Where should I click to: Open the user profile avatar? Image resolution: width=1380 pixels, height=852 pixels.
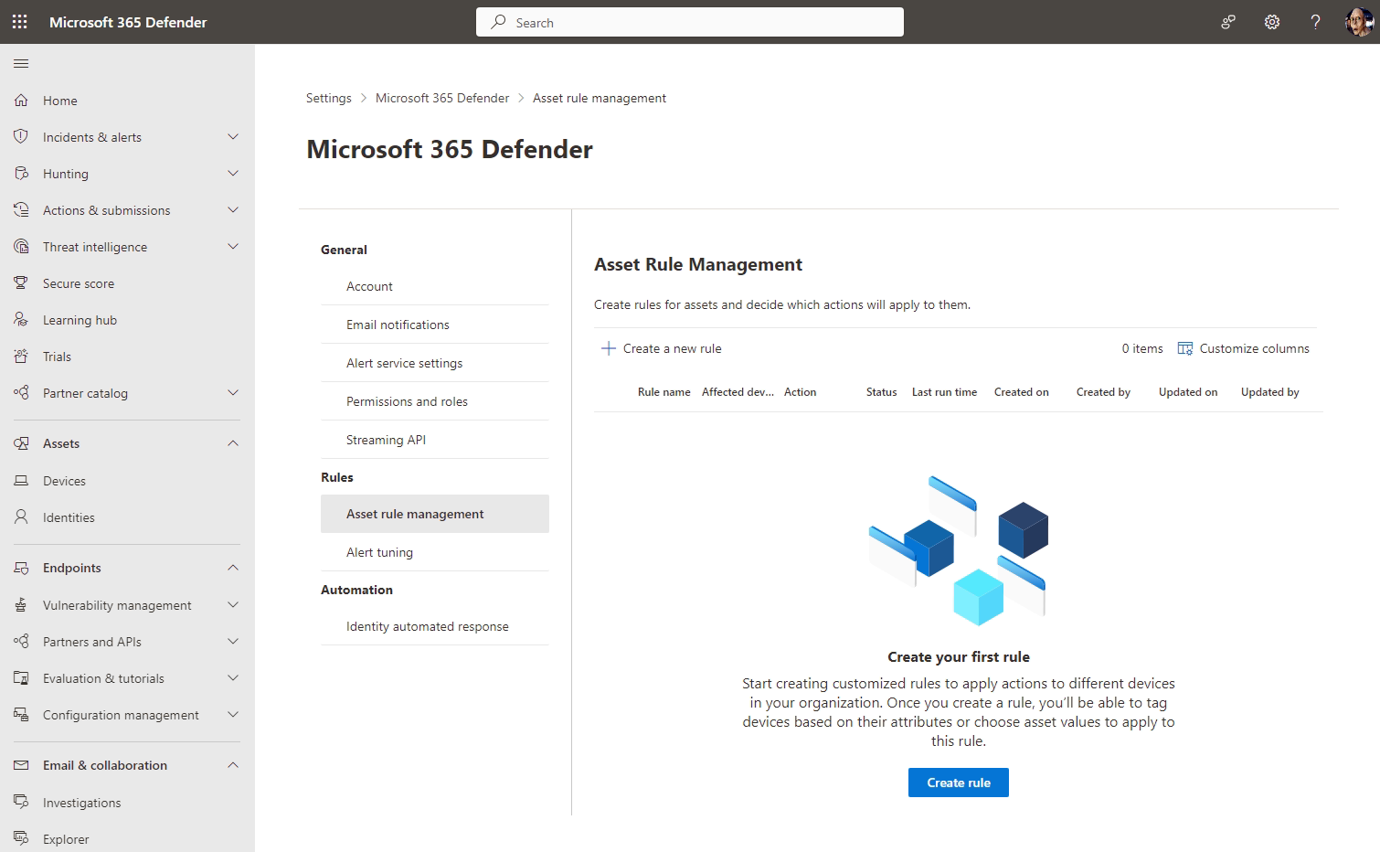1359,22
